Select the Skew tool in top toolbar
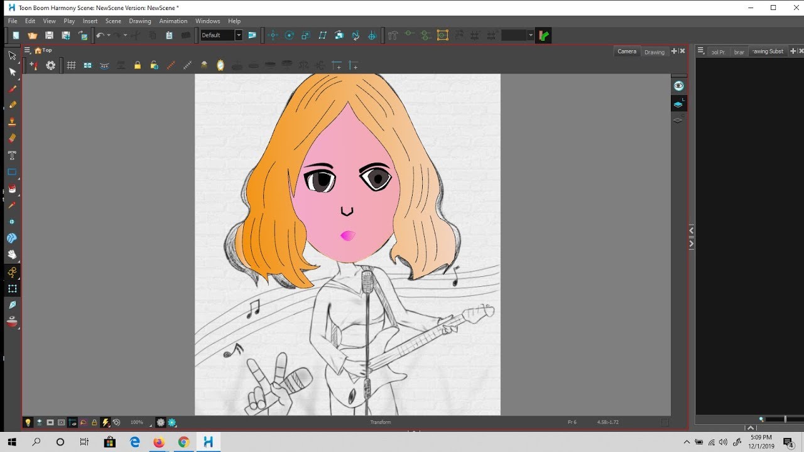This screenshot has width=804, height=452. coord(323,36)
